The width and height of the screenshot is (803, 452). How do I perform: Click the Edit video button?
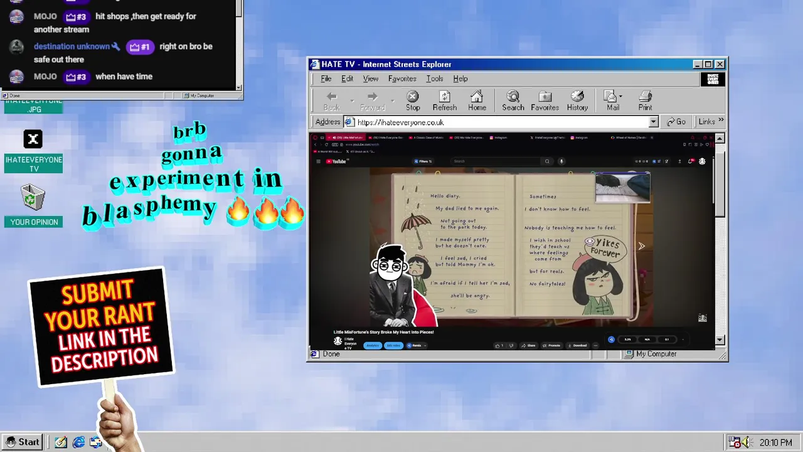pos(393,345)
